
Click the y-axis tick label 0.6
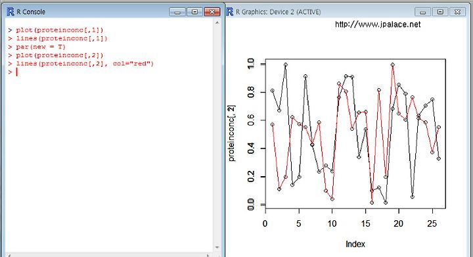[251, 120]
